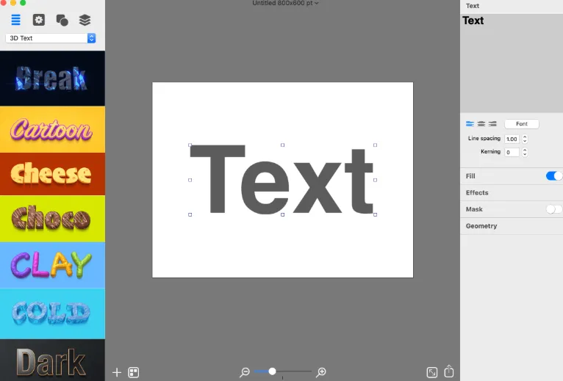
Task: Click the share export icon
Action: 449,371
